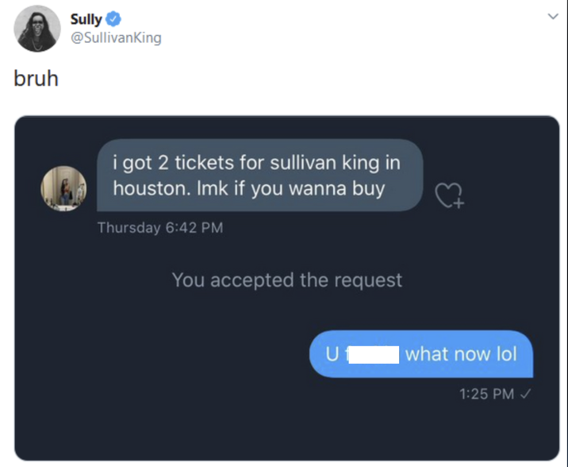Click the 'what now lol' text
This screenshot has width=568, height=467.
click(461, 354)
